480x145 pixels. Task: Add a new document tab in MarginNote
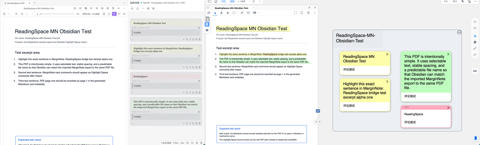pos(315,8)
